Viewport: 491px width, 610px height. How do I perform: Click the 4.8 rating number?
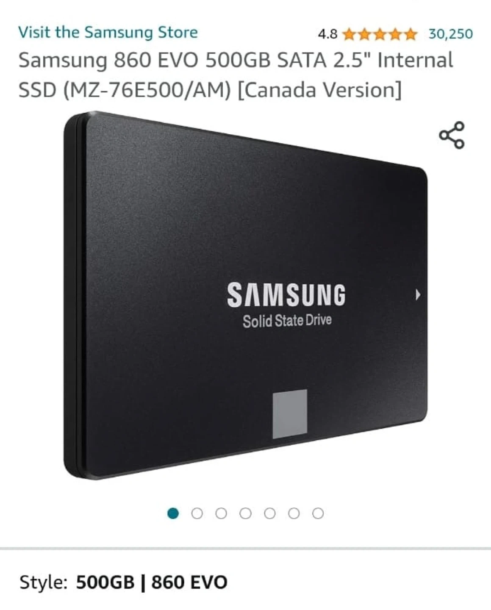point(327,34)
